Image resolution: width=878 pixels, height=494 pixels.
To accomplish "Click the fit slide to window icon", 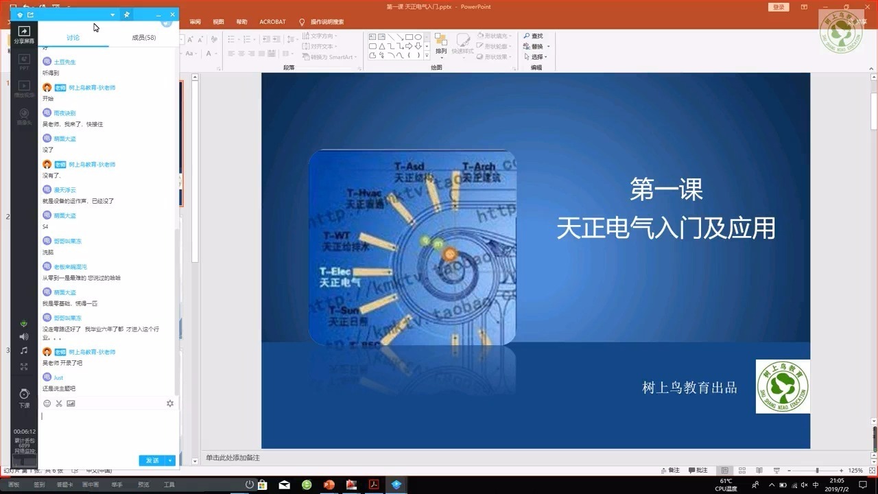I will coord(873,471).
